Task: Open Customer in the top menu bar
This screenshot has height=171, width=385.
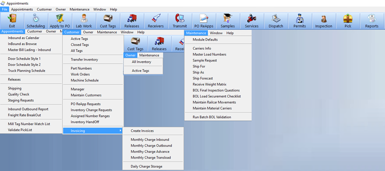Action: coord(44,9)
